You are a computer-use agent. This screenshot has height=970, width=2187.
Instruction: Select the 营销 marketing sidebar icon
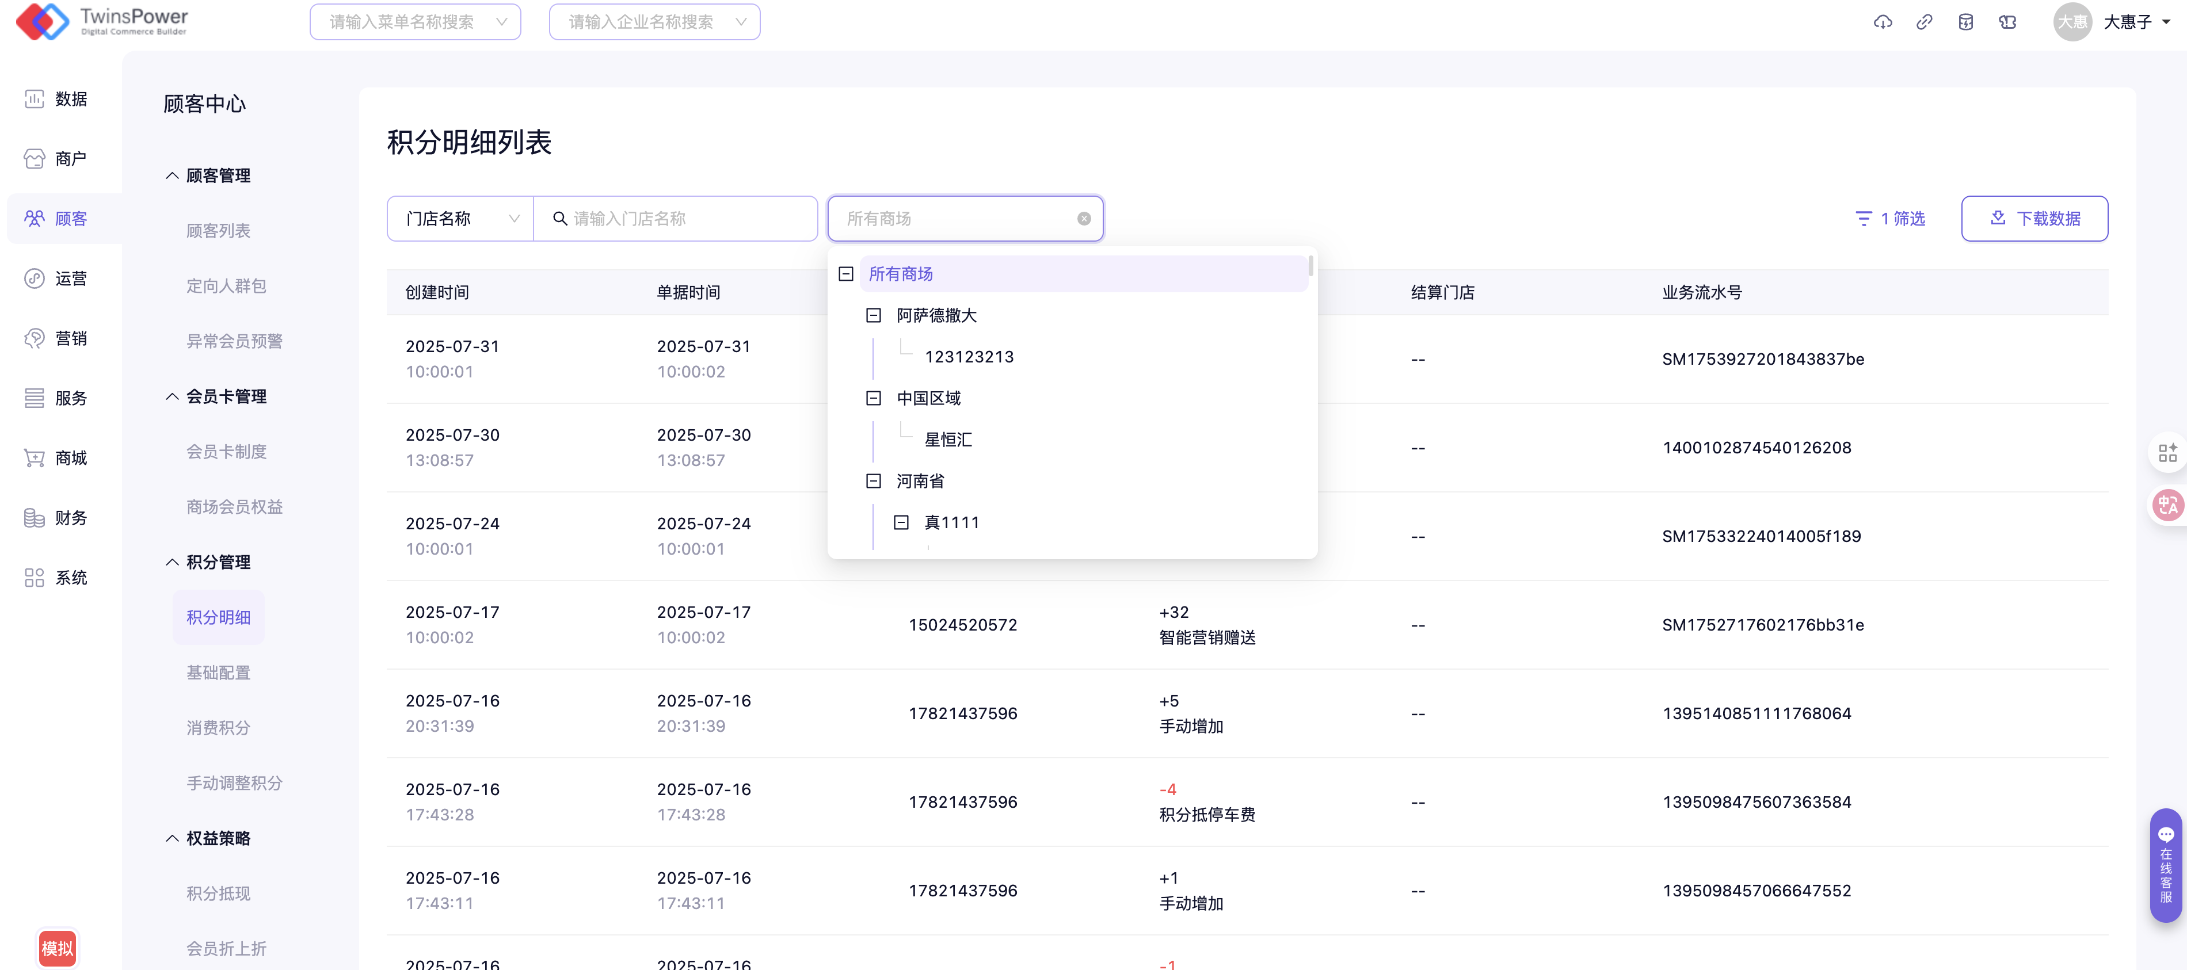[34, 339]
